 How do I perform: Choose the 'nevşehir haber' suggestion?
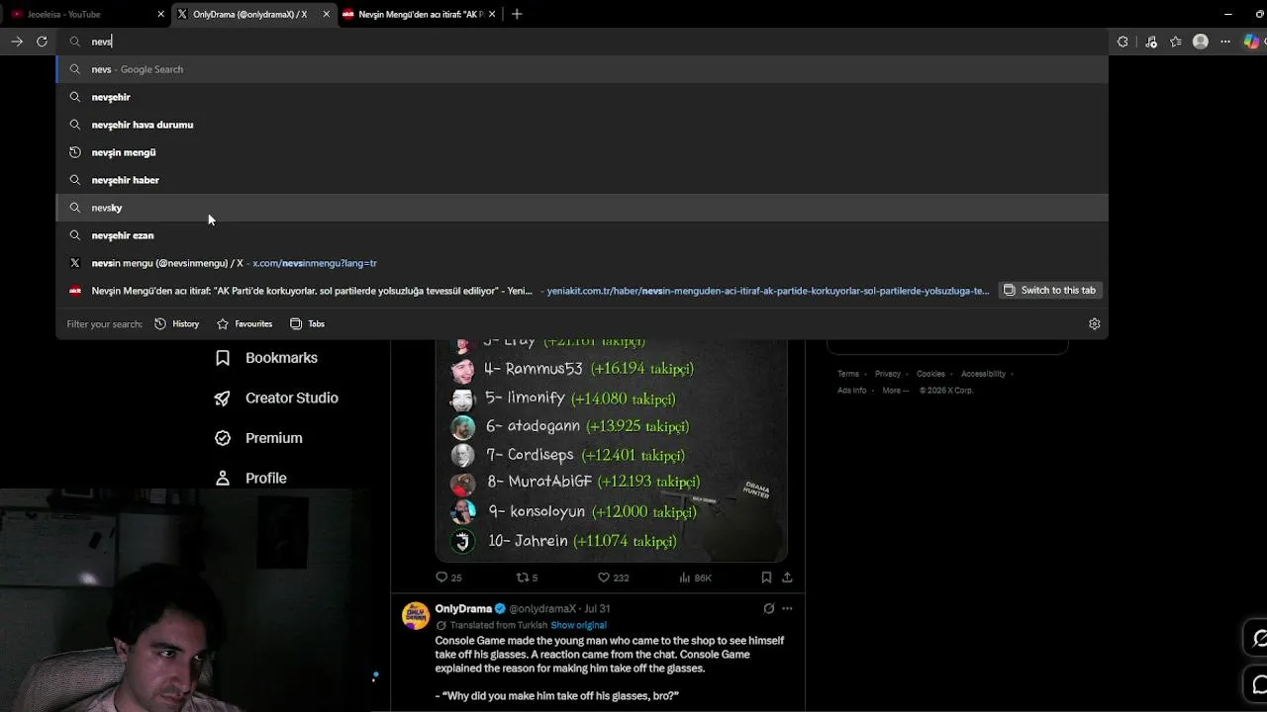pos(582,180)
